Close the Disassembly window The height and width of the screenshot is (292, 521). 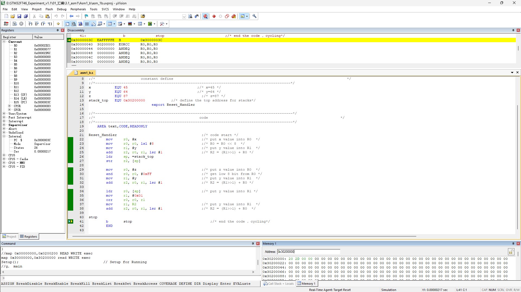pos(518,30)
